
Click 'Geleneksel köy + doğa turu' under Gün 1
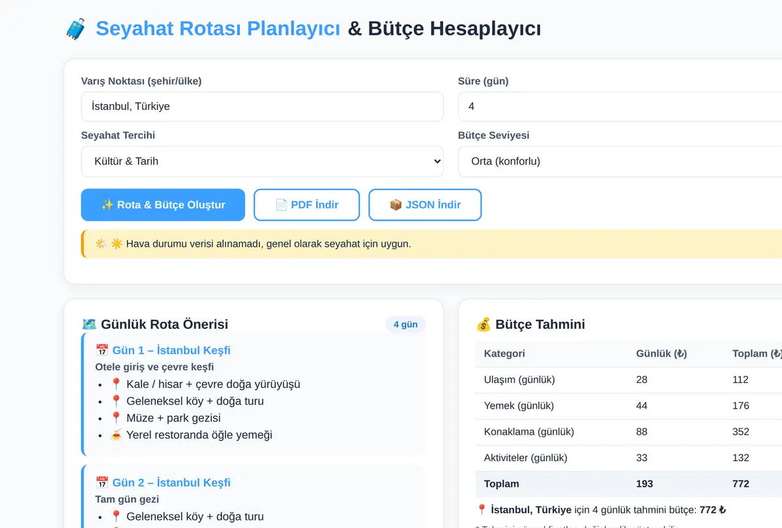pyautogui.click(x=195, y=401)
